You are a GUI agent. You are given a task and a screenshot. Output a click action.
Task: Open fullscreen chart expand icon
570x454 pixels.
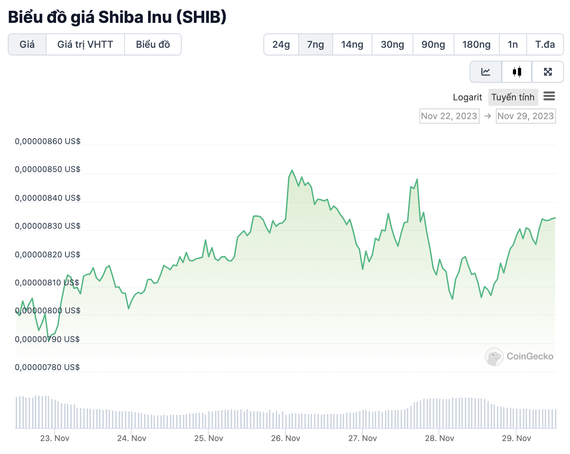pyautogui.click(x=548, y=72)
